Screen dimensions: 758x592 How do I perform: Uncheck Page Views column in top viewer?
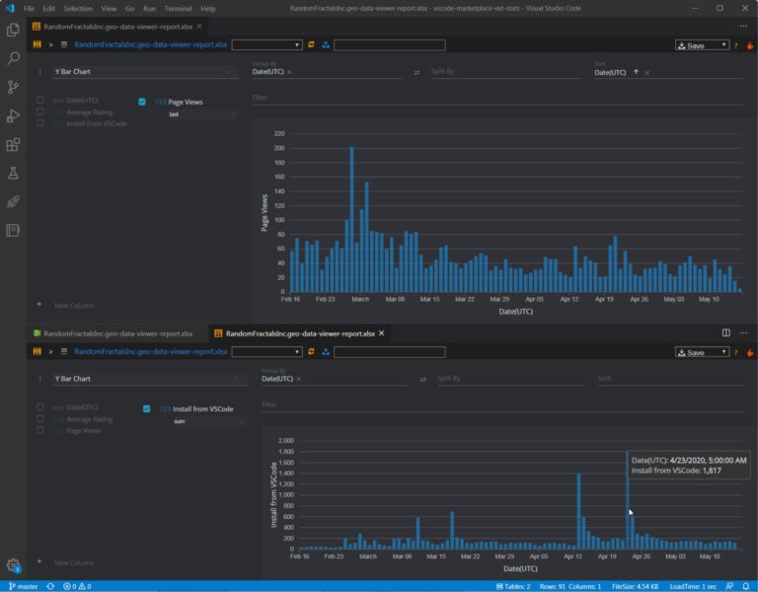pos(142,102)
